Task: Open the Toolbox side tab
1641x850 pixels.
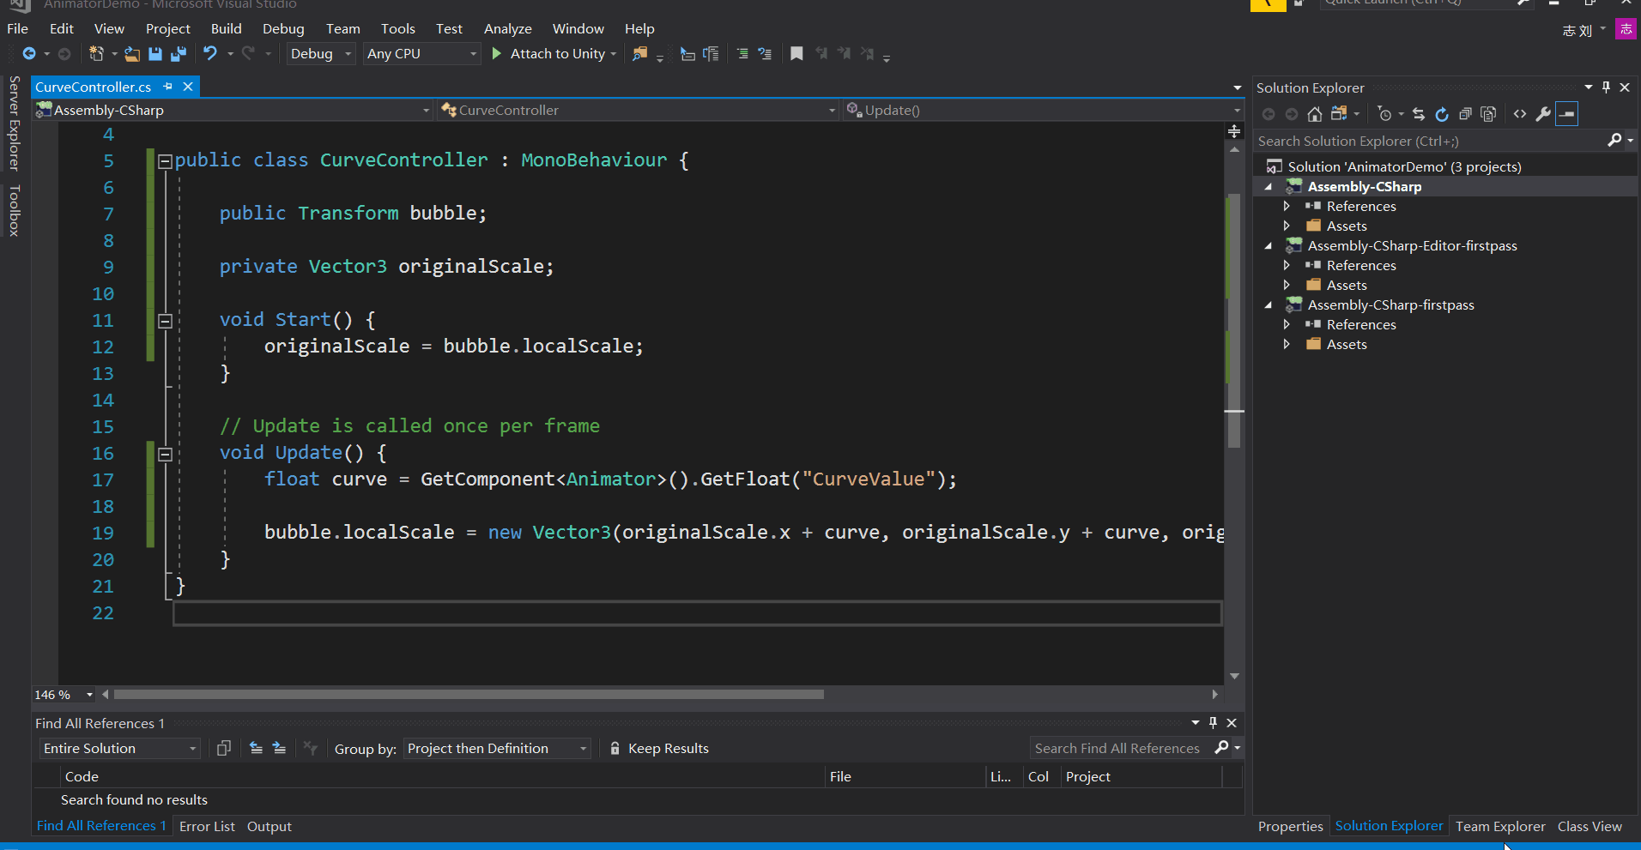Action: point(14,210)
